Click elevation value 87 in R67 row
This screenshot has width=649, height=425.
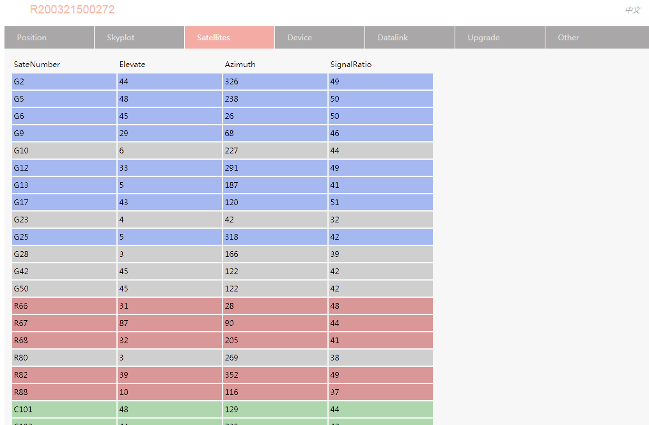(x=169, y=323)
